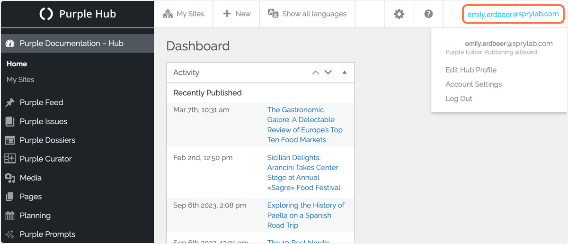Click the account email in dropdown panel
Viewport: 568px width, 244px height.
click(509, 44)
